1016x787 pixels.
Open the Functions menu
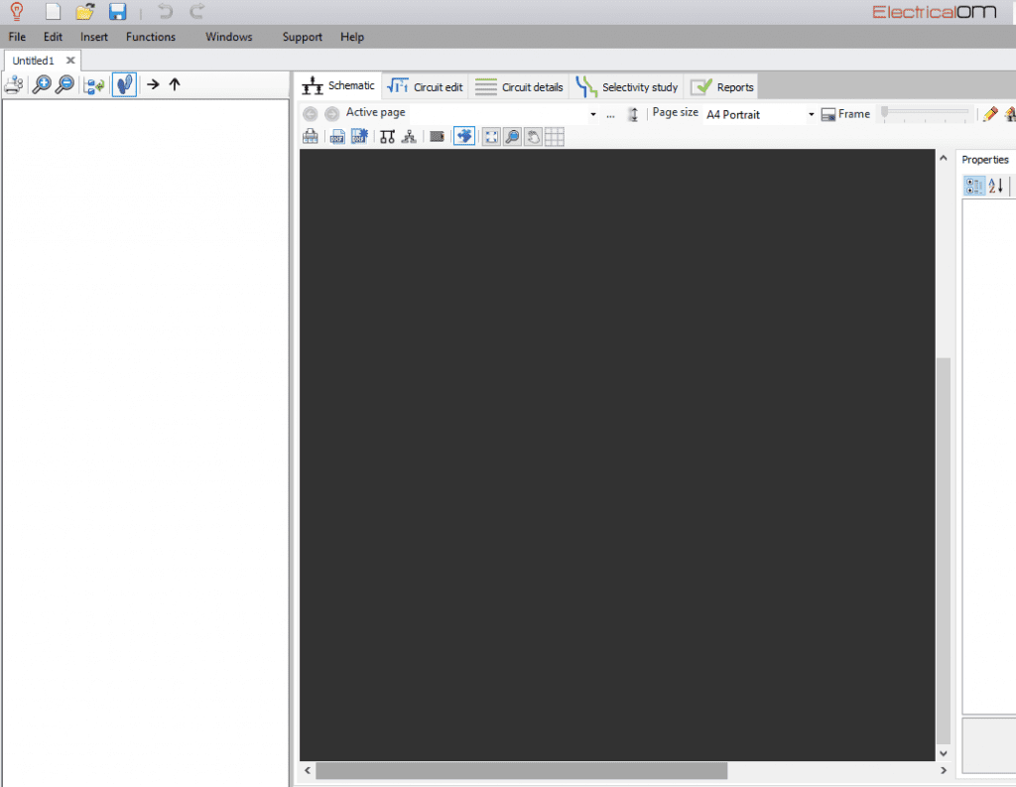click(x=151, y=37)
